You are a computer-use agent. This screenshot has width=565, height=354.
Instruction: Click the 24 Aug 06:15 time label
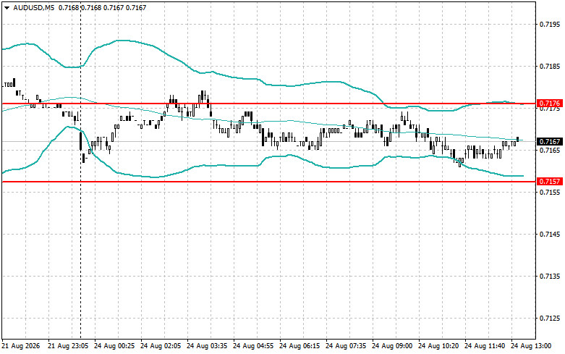(300, 346)
